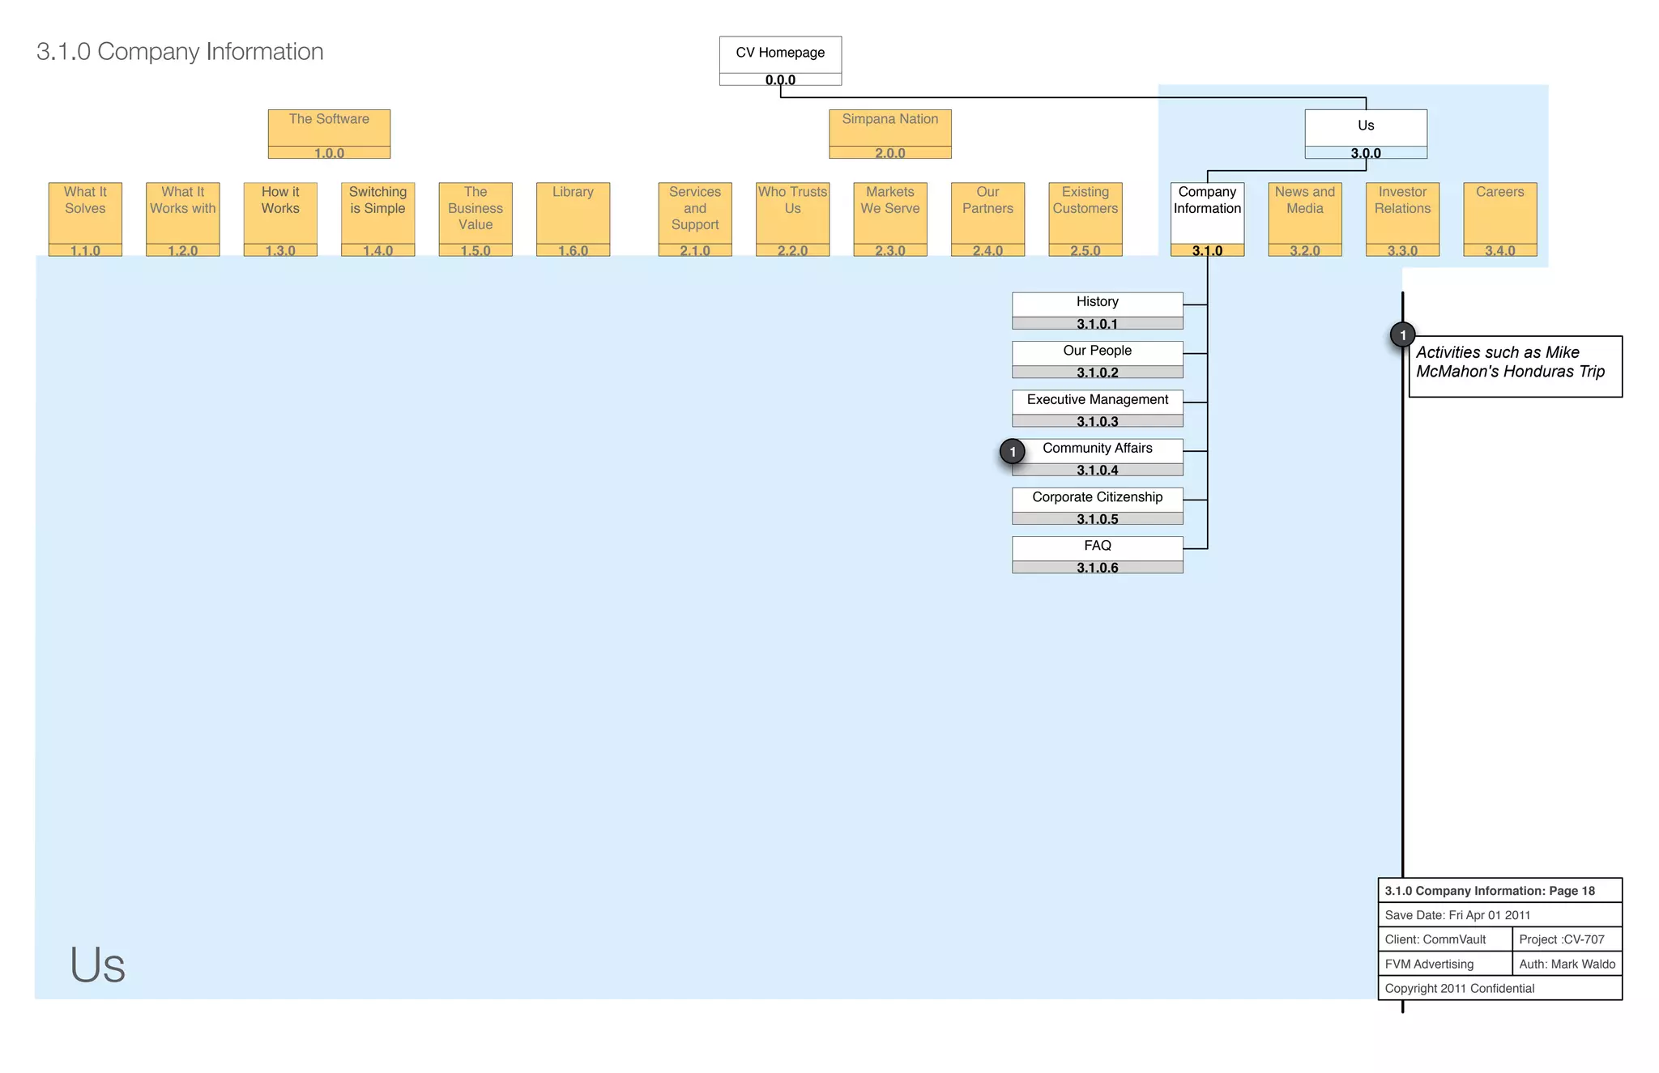Click the Honduras Trip annotation note
The width and height of the screenshot is (1659, 1073).
coord(1515,366)
